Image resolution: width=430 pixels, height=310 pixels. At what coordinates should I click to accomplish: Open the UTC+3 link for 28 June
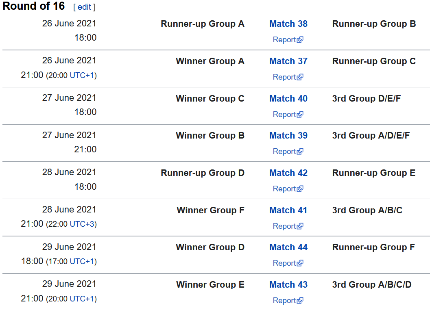click(x=82, y=224)
